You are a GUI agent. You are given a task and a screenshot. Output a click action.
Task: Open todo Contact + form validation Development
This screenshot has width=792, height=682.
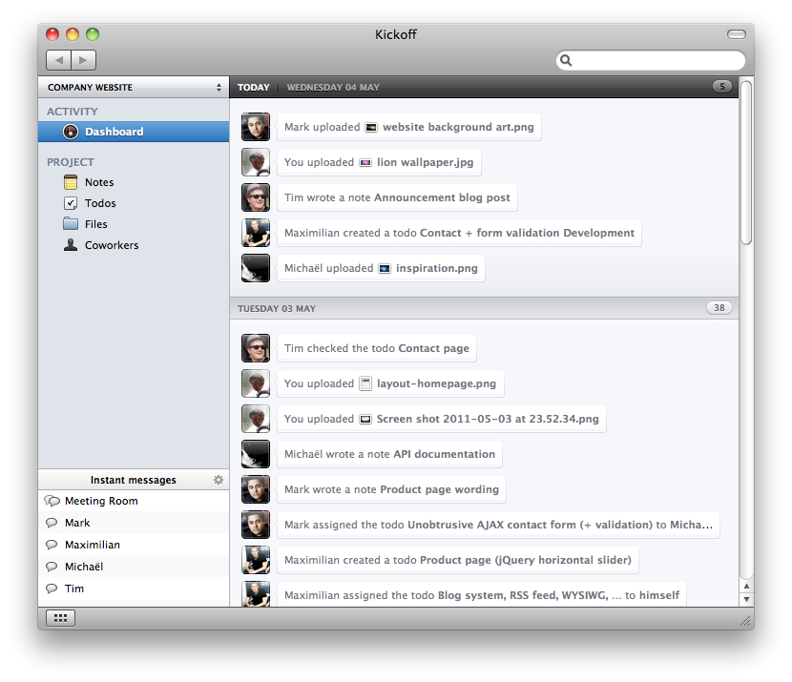[459, 234]
